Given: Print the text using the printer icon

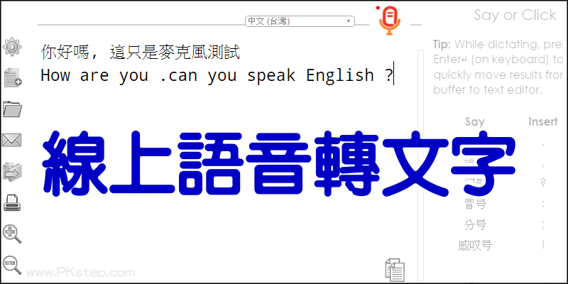Looking at the screenshot, I should click(x=12, y=203).
